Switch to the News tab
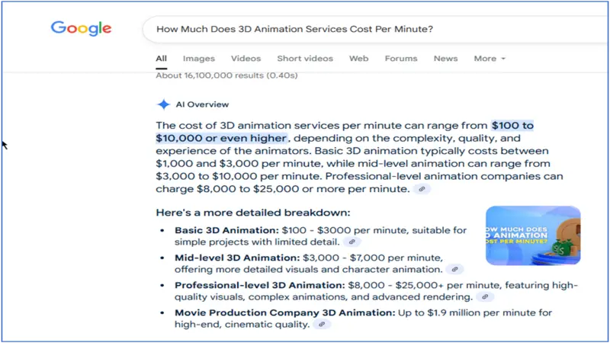The height and width of the screenshot is (343, 610). coord(445,59)
